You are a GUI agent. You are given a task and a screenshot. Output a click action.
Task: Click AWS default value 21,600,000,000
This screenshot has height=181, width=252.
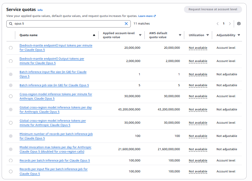(169, 149)
